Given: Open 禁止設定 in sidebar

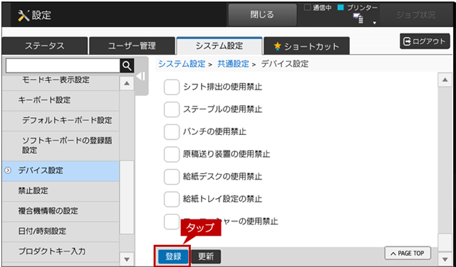Looking at the screenshot, I should (61, 191).
